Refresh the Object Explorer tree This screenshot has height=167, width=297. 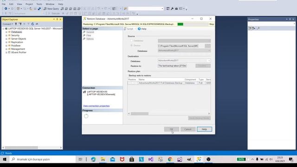tap(32, 24)
